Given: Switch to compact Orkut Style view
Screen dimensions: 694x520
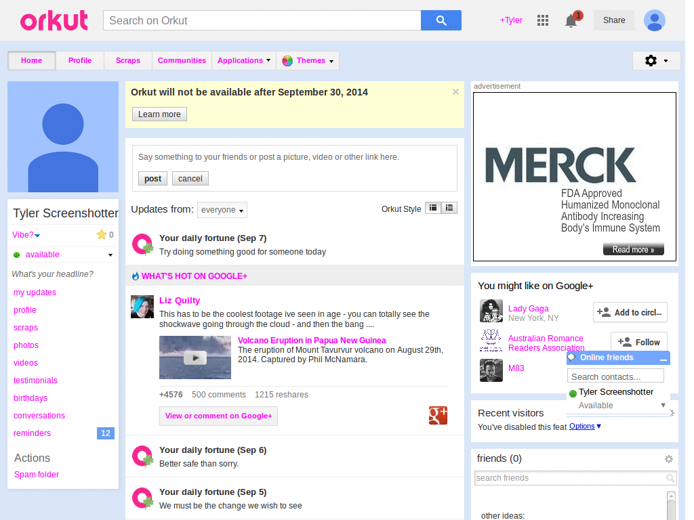Looking at the screenshot, I should [433, 208].
